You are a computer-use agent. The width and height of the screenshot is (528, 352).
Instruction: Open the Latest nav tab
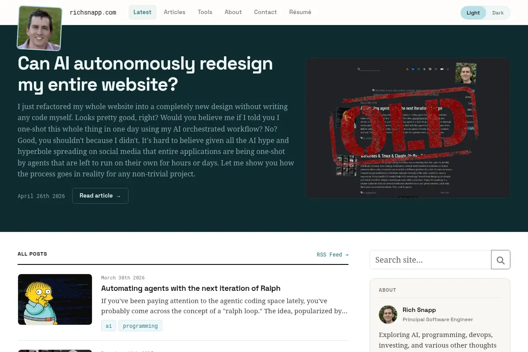point(143,12)
